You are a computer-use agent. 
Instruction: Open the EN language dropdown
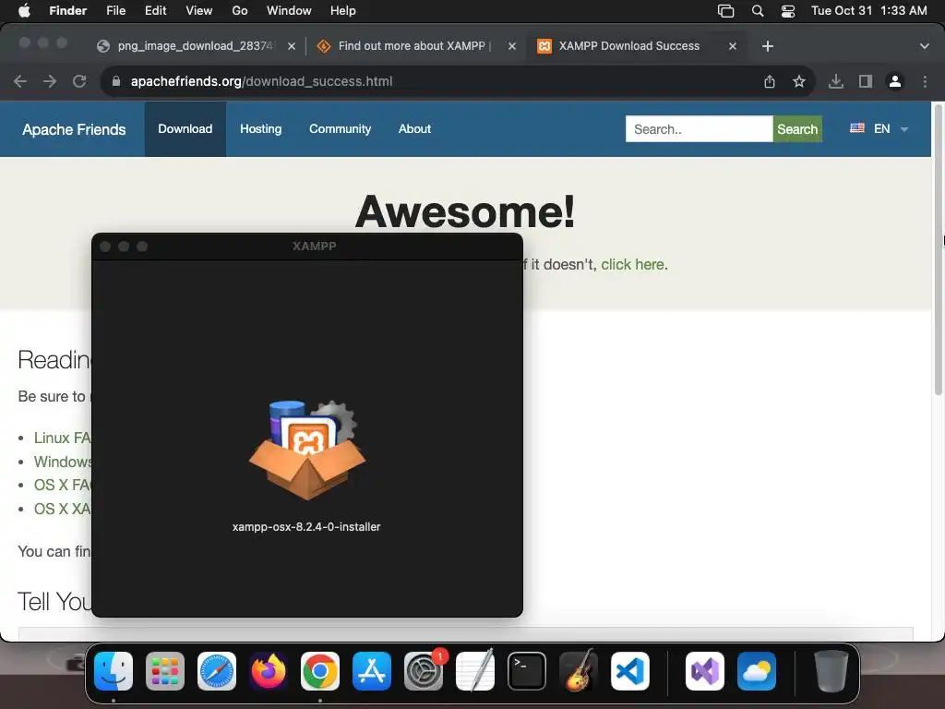879,128
